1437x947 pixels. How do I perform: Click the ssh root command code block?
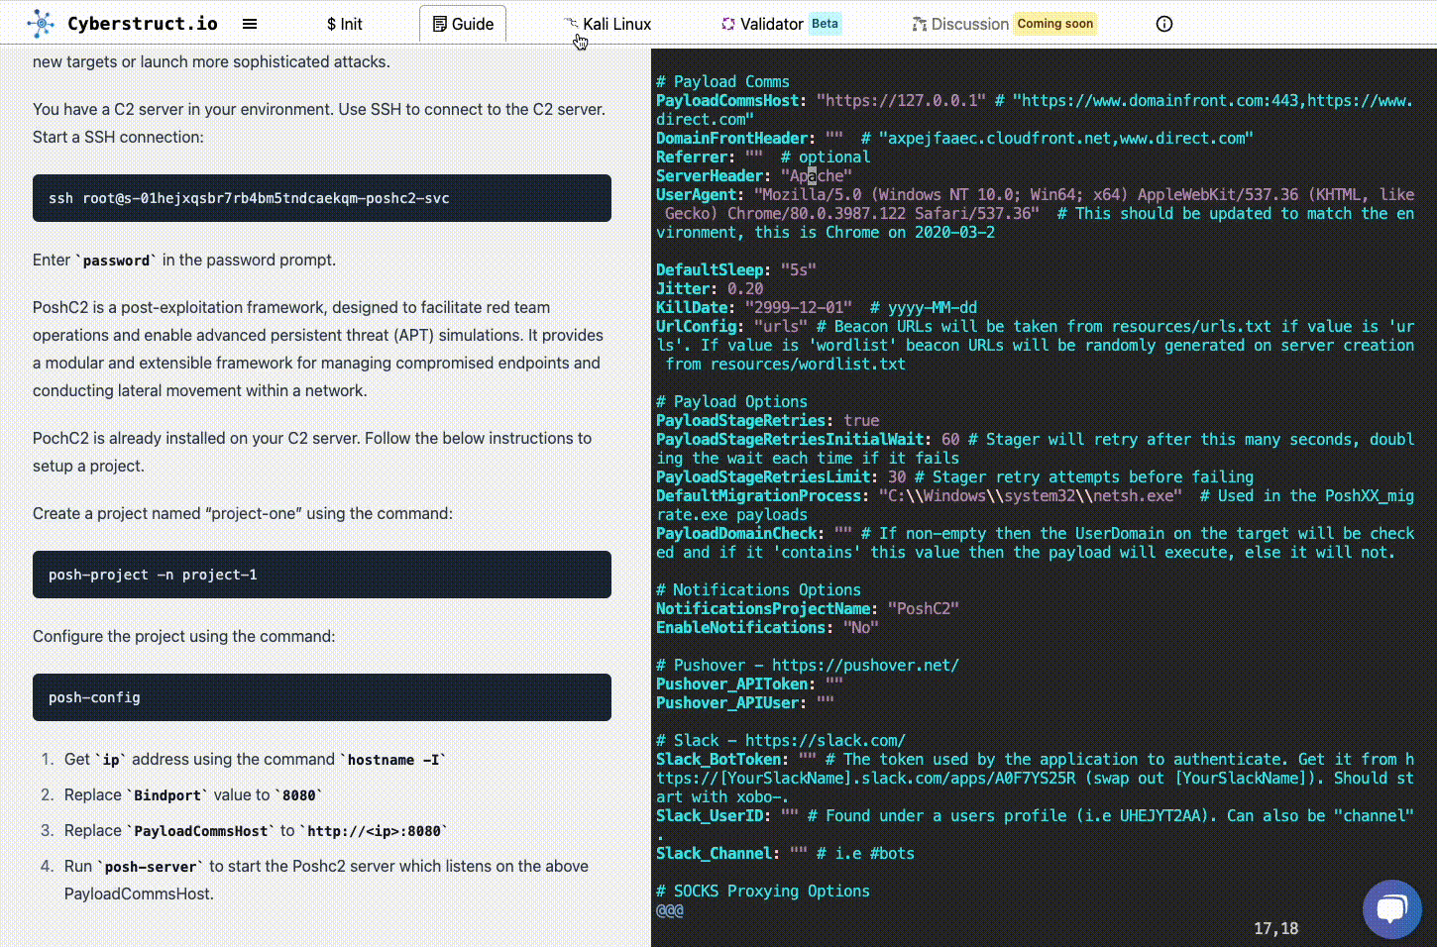321,198
